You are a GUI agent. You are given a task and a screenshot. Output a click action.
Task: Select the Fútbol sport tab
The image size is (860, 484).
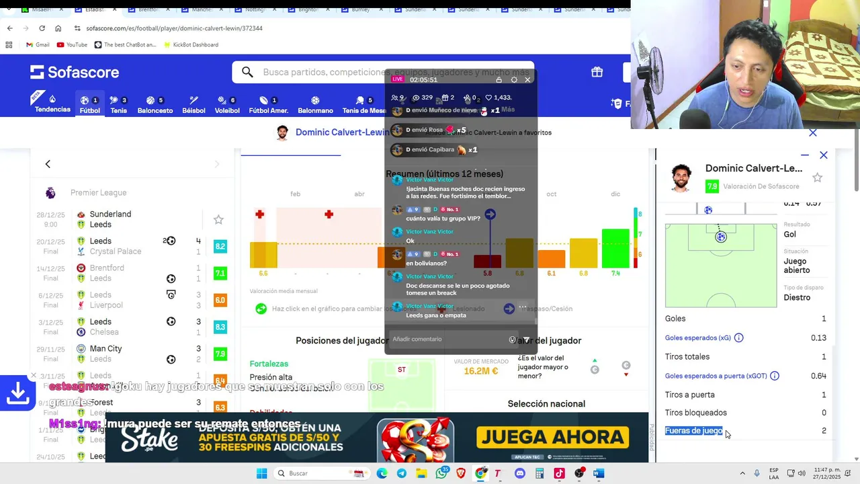click(89, 104)
